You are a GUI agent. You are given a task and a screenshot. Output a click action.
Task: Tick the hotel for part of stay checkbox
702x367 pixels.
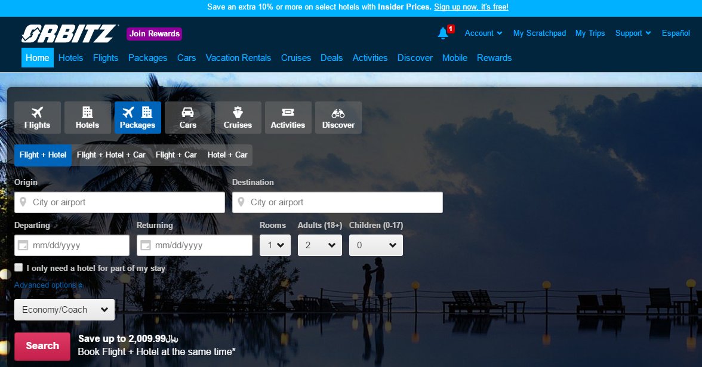(19, 268)
